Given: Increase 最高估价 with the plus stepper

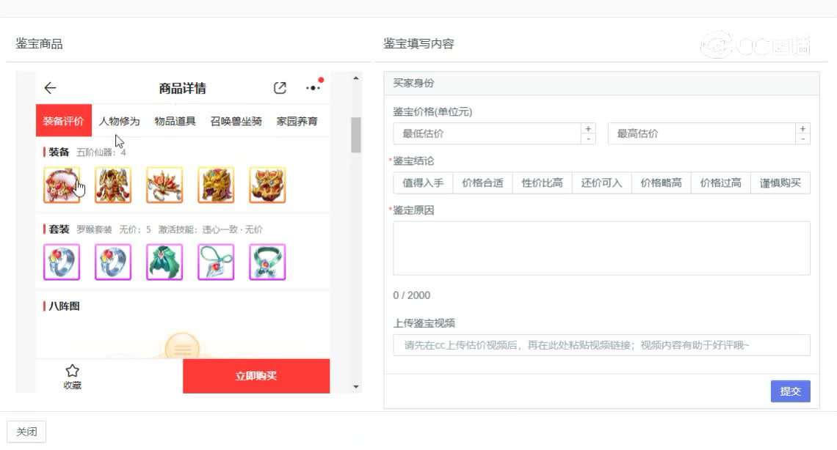Looking at the screenshot, I should click(802, 128).
